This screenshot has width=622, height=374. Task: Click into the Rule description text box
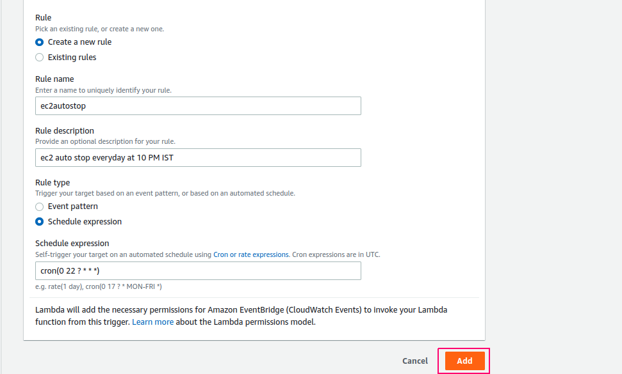click(198, 157)
